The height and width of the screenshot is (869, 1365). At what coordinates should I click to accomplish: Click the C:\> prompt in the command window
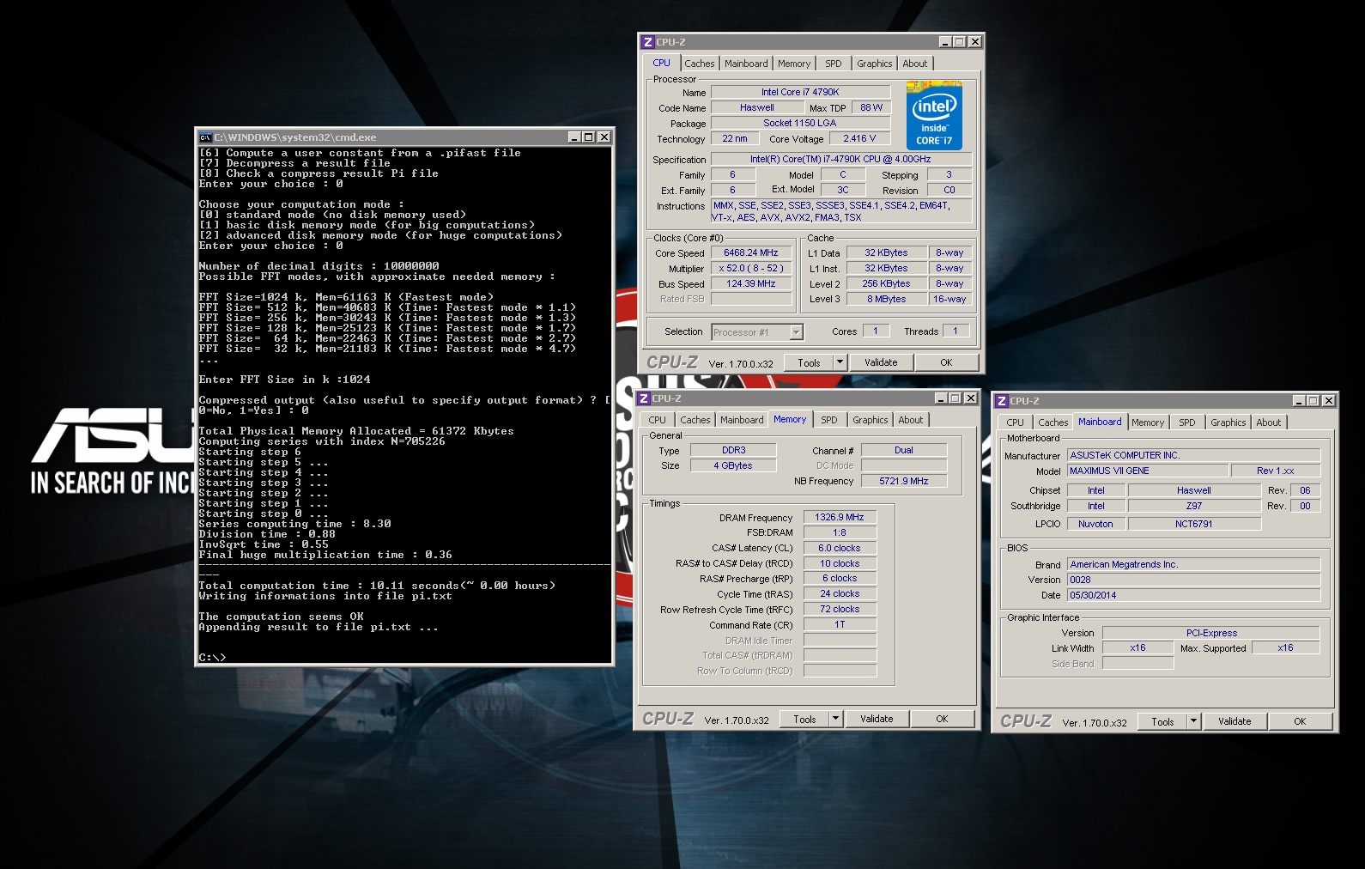tap(213, 658)
